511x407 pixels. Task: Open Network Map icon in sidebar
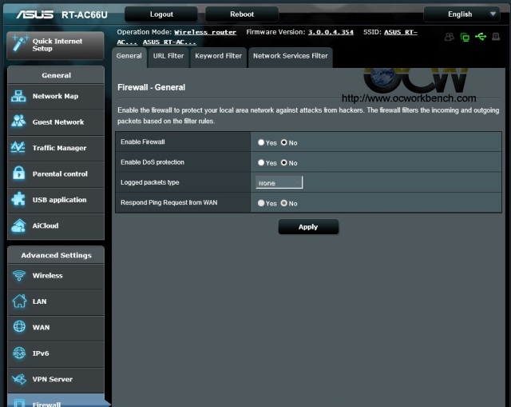18,96
